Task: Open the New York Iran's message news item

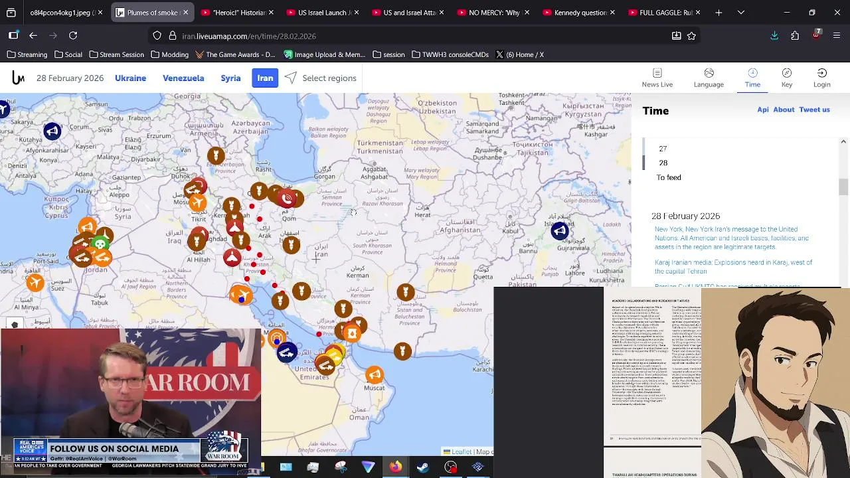Action: click(731, 238)
